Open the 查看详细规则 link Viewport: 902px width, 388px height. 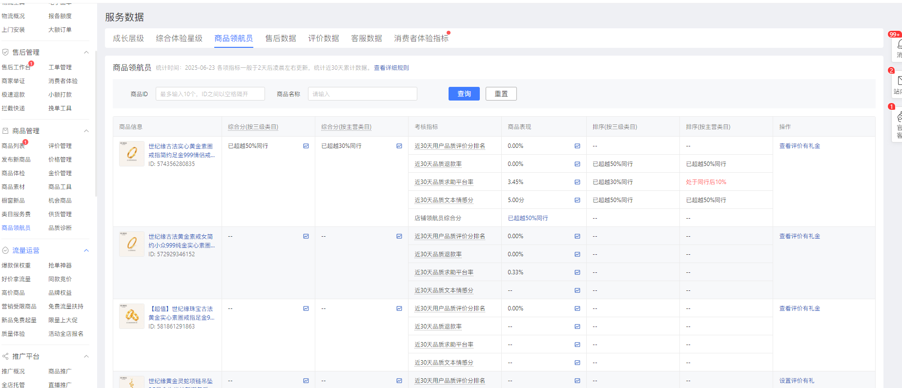391,68
